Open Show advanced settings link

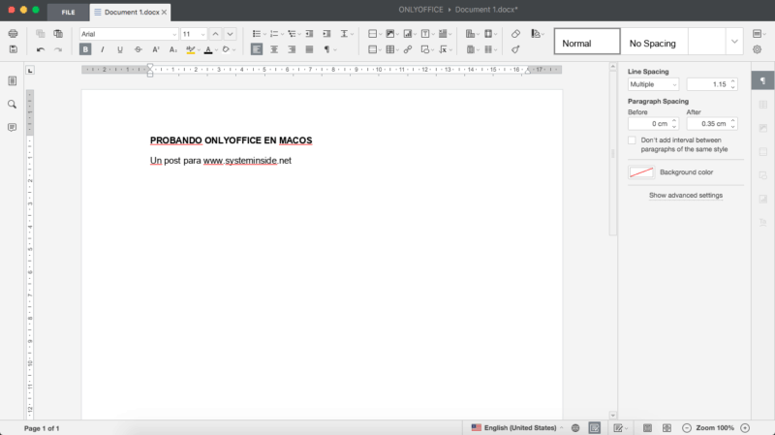(x=686, y=196)
